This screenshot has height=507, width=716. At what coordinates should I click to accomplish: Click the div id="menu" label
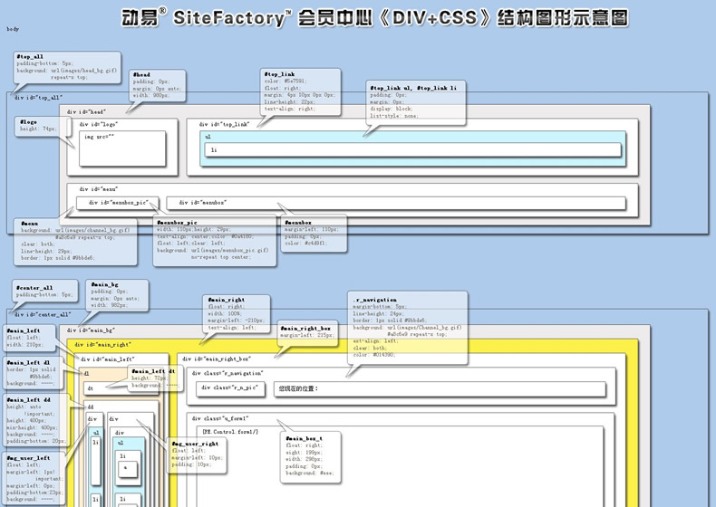click(99, 189)
